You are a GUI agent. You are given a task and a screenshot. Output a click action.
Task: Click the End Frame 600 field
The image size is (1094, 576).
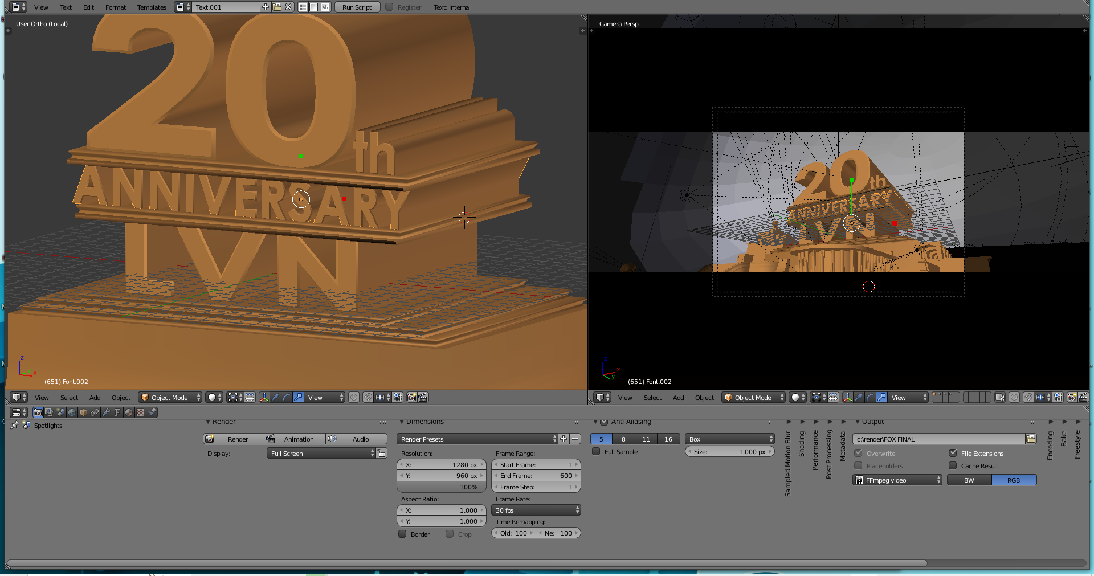tap(536, 476)
